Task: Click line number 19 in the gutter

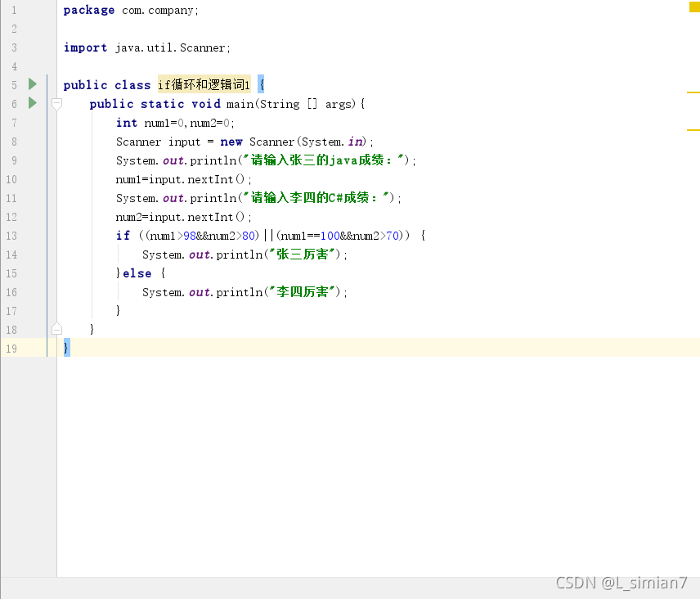Action: (11, 349)
